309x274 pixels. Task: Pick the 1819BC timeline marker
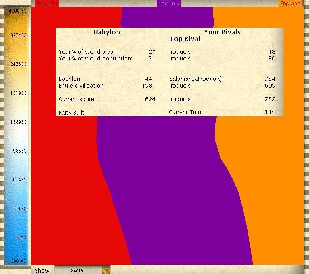pos(18,93)
